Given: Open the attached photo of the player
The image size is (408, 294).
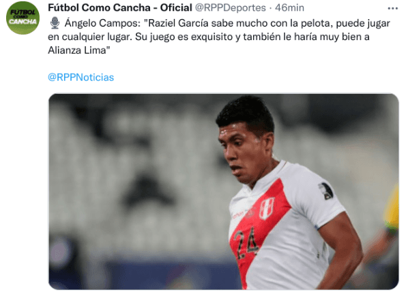Looking at the screenshot, I should [224, 191].
